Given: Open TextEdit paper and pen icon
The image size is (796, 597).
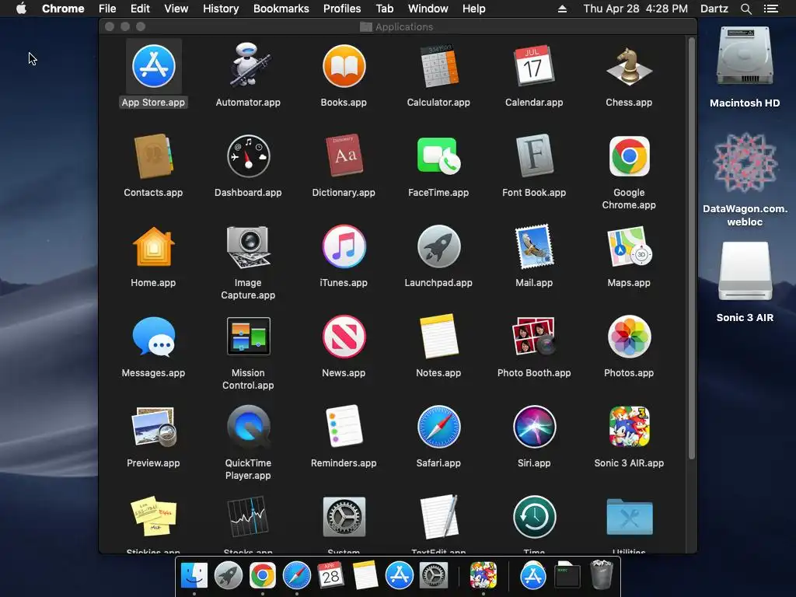Looking at the screenshot, I should [438, 517].
